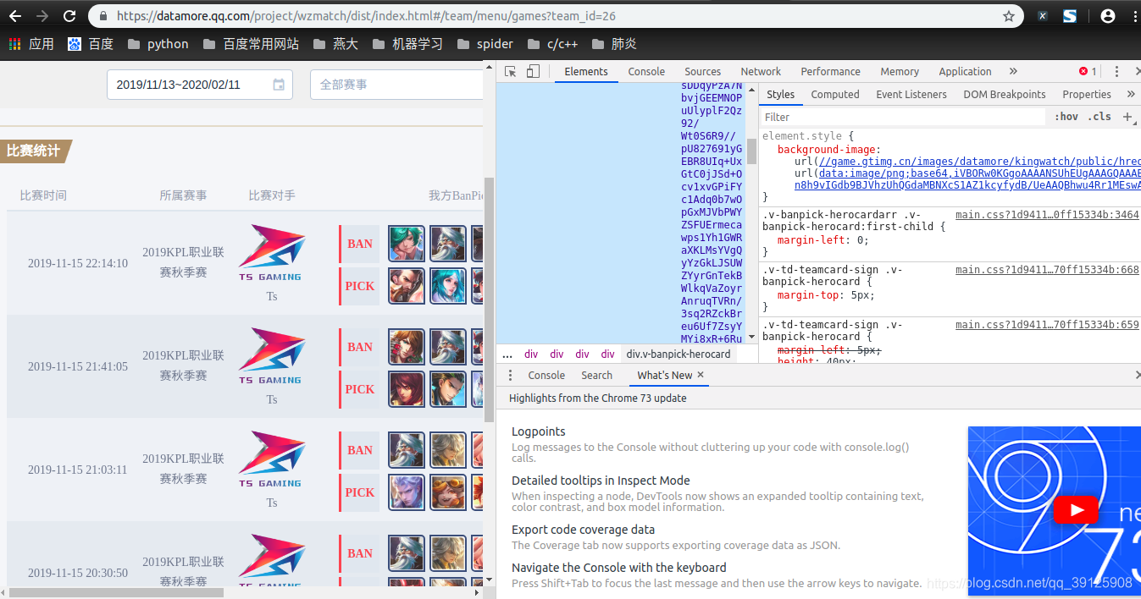Activate the inspect element picker icon
The image size is (1141, 599).
pos(510,72)
